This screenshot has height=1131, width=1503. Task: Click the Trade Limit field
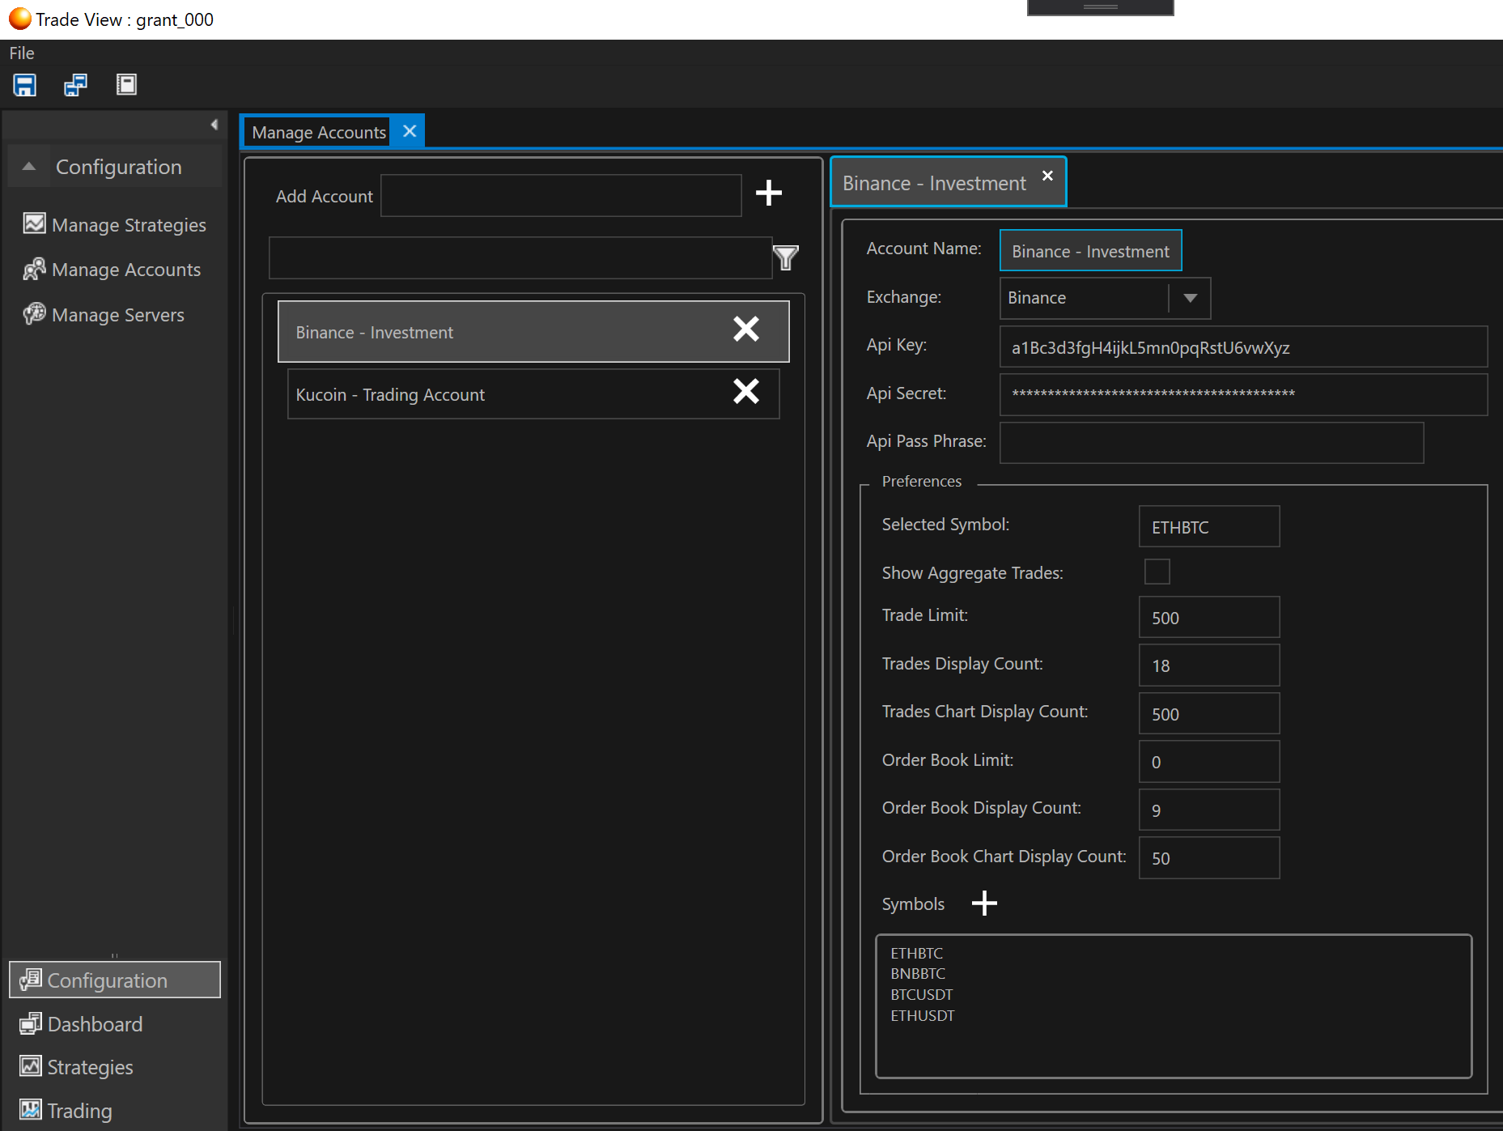(x=1209, y=618)
